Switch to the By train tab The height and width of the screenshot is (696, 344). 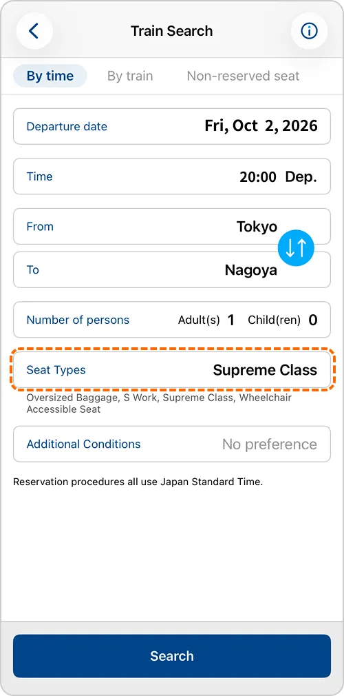click(x=130, y=76)
